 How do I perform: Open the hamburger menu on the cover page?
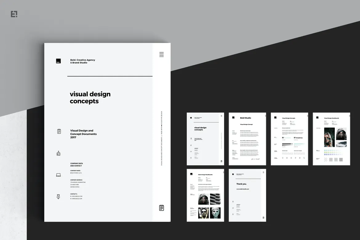point(162,54)
